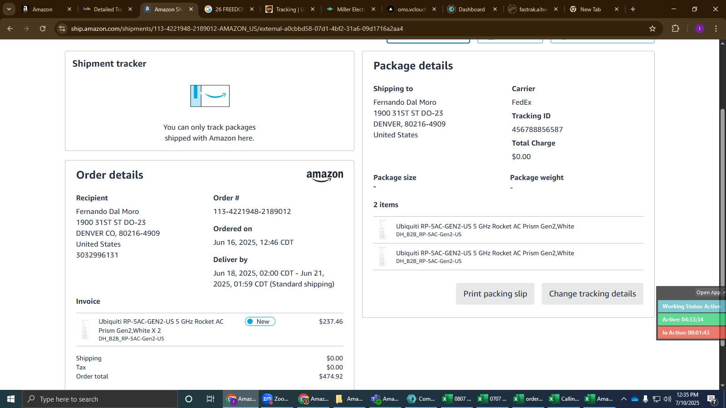The width and height of the screenshot is (726, 408).
Task: Open a new tab with the plus button
Action: [x=633, y=9]
